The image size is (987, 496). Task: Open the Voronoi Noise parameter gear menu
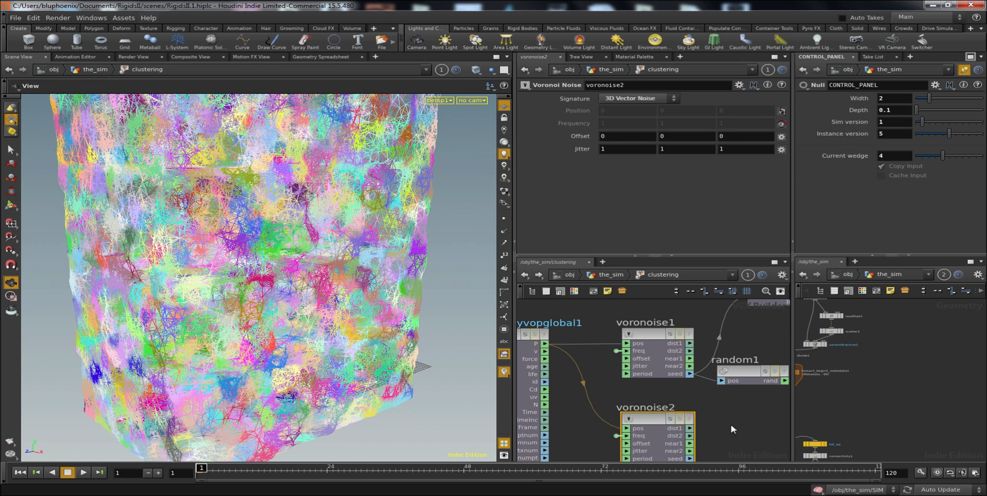point(739,85)
